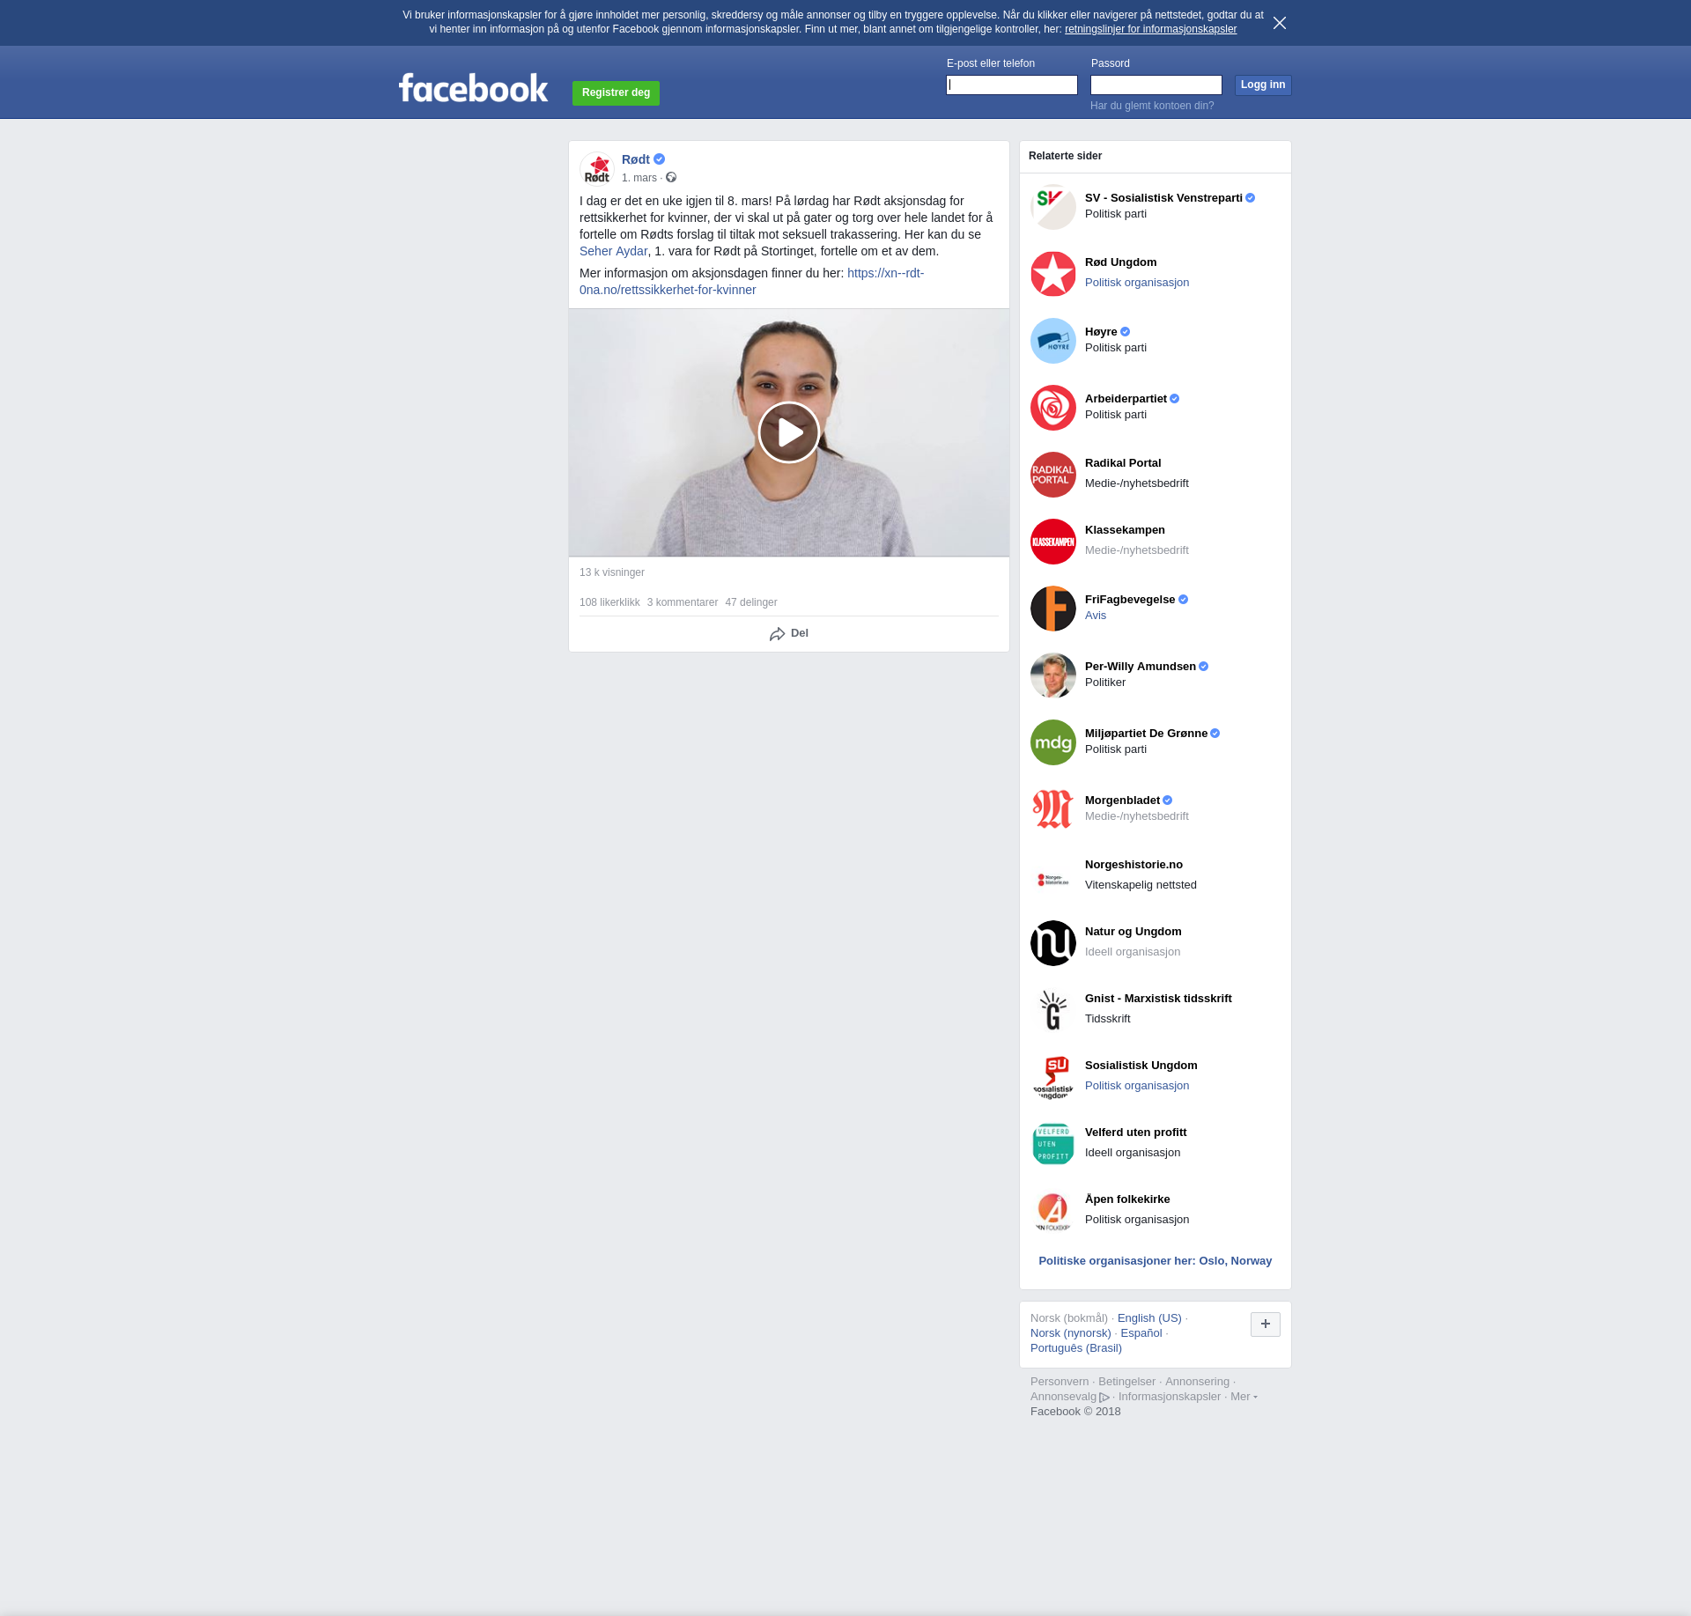Focus the E-post eller telefon field
This screenshot has width=1691, height=1616.
click(1012, 85)
